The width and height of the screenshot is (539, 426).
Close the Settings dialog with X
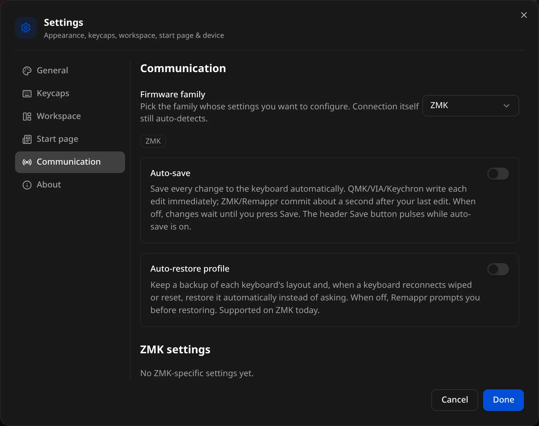pyautogui.click(x=524, y=15)
